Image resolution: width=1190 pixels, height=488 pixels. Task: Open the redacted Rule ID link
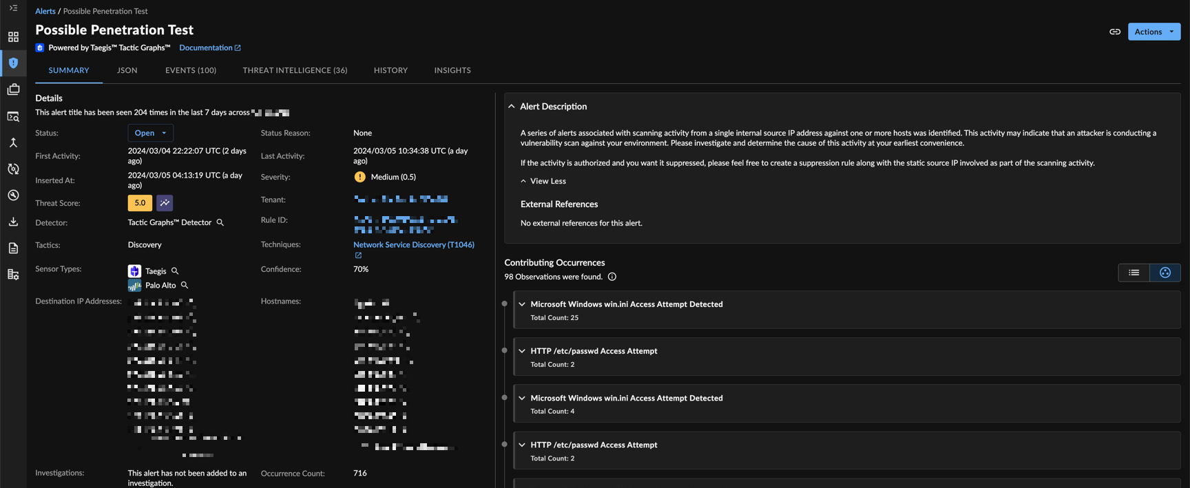(406, 224)
